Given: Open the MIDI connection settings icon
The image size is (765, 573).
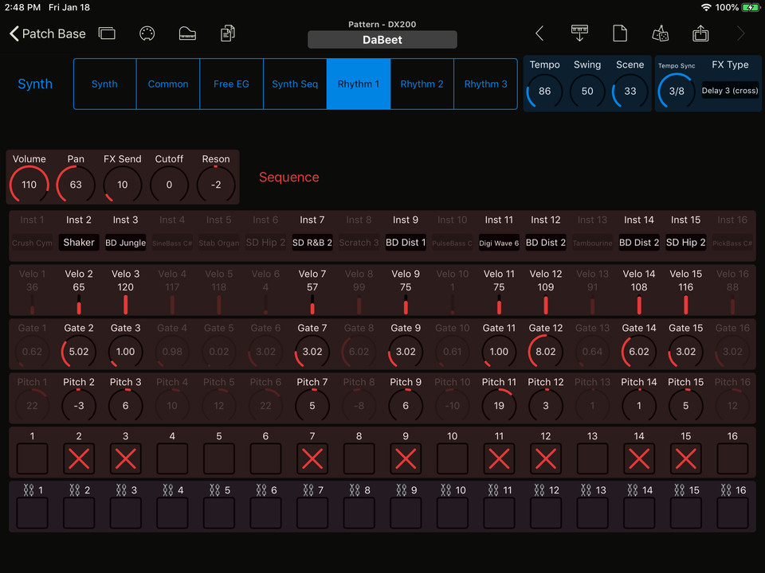Looking at the screenshot, I should click(147, 33).
